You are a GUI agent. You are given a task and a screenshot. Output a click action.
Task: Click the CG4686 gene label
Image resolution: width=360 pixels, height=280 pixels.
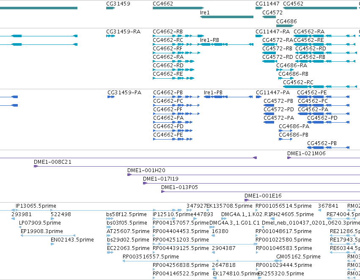286,22
